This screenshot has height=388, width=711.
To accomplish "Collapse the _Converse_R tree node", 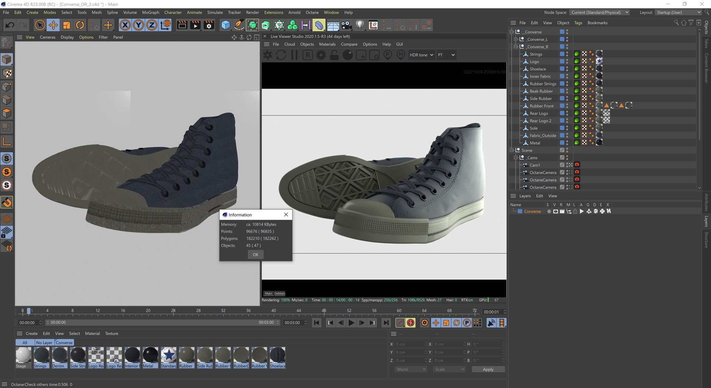I will 515,47.
